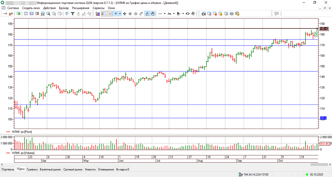Click the eraser delete drawings icon

tap(193, 14)
